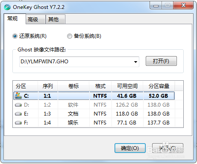Click the 126.2 GB free space cell
The height and width of the screenshot is (164, 197).
(x=127, y=105)
